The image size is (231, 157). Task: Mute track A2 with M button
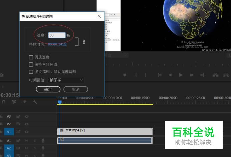tap(26, 148)
